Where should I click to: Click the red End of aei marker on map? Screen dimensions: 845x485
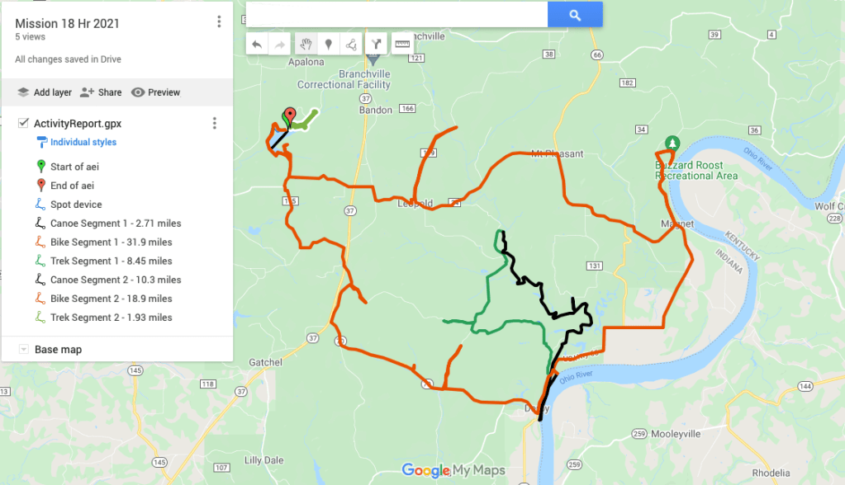[290, 115]
